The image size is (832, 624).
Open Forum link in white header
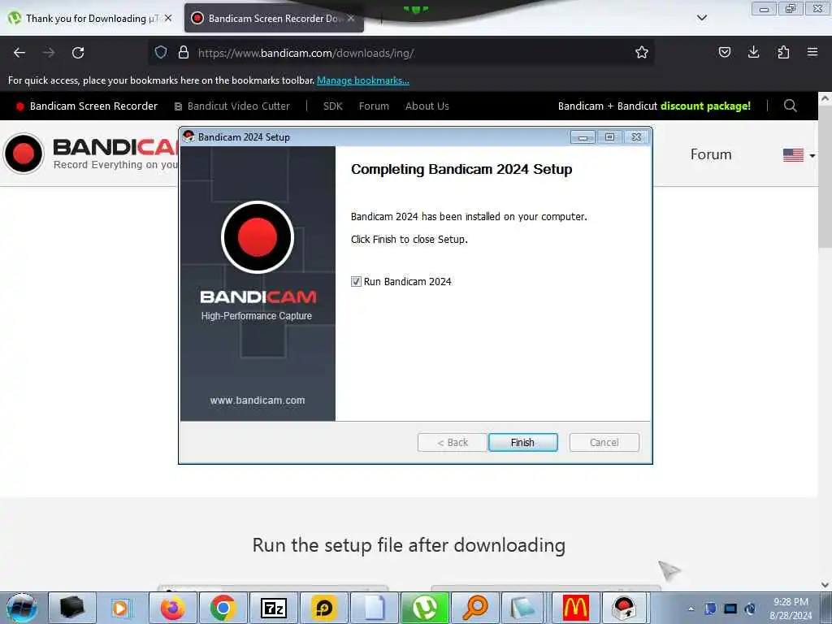(x=711, y=154)
